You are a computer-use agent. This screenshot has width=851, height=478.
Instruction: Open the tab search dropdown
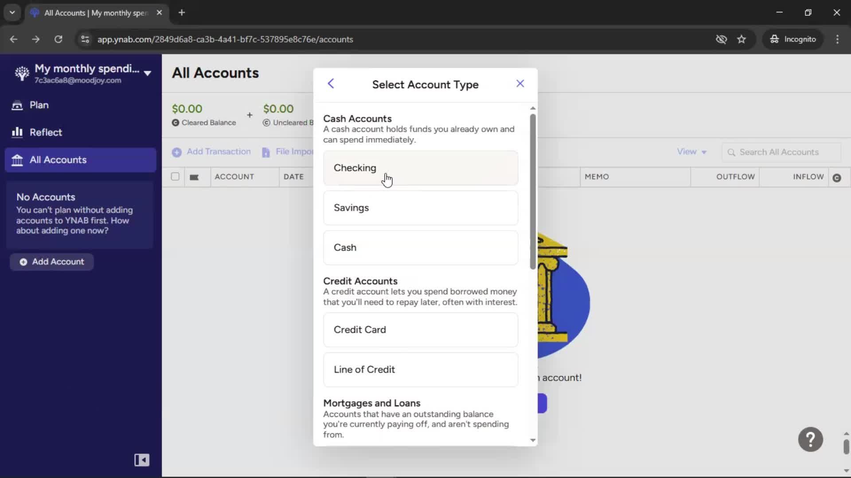(12, 13)
